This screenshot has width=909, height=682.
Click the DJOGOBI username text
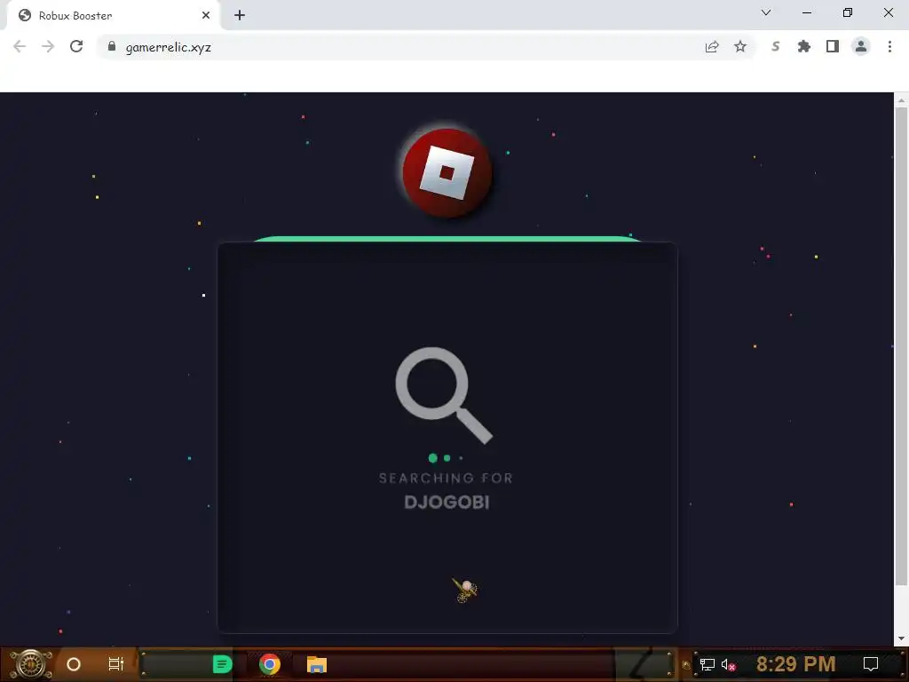(447, 503)
